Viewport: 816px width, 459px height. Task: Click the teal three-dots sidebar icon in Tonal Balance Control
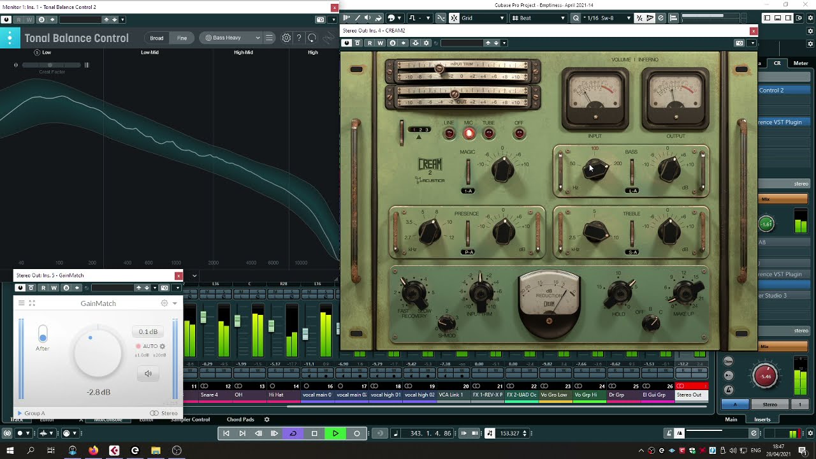click(x=10, y=38)
